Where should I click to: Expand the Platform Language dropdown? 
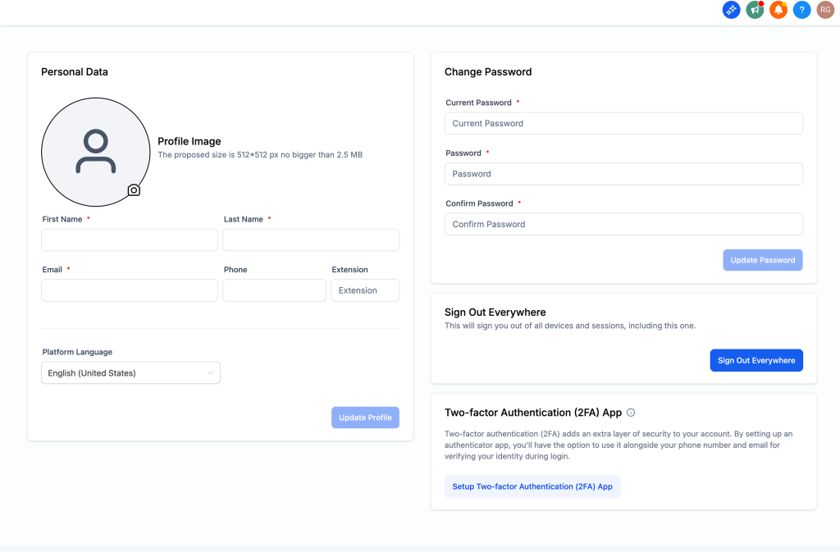tap(130, 372)
